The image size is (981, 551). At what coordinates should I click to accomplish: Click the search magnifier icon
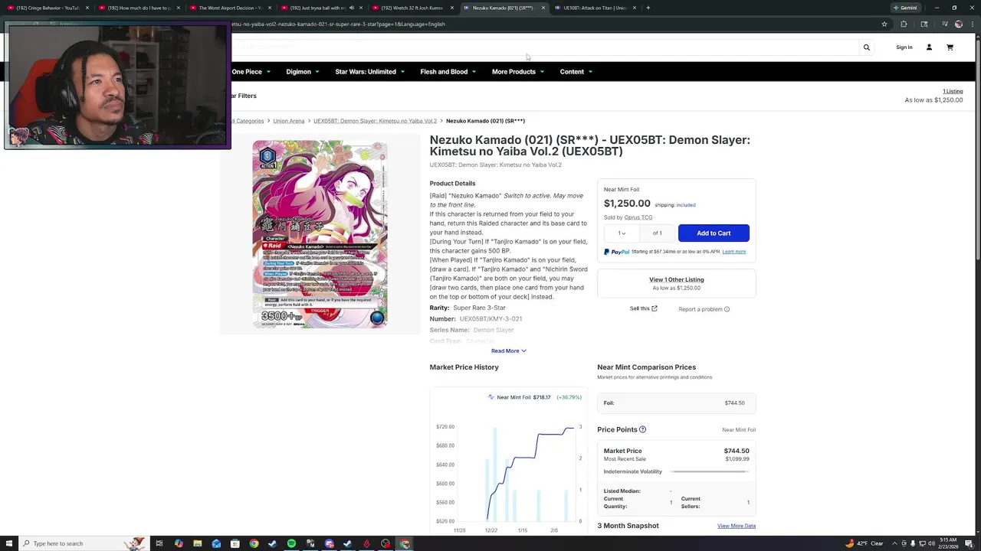tap(867, 47)
